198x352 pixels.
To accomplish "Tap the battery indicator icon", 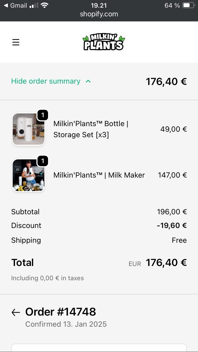I will [188, 6].
